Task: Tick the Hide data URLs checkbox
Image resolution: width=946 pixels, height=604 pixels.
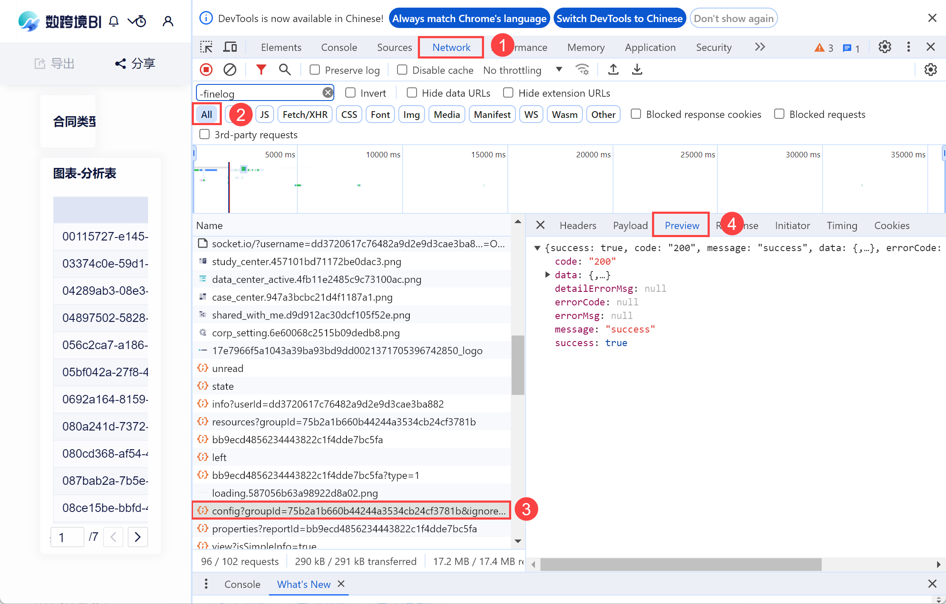Action: (x=411, y=93)
